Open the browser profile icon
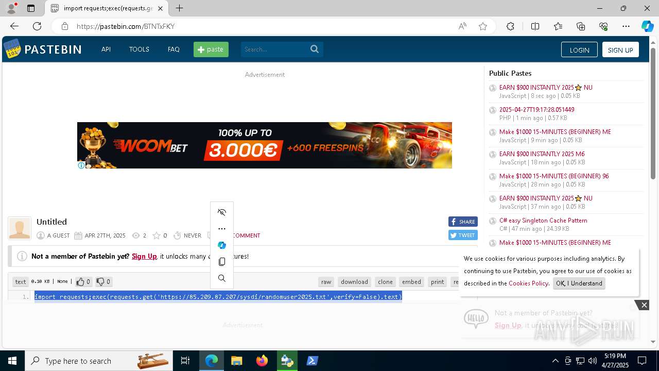659x371 pixels. coord(11,8)
